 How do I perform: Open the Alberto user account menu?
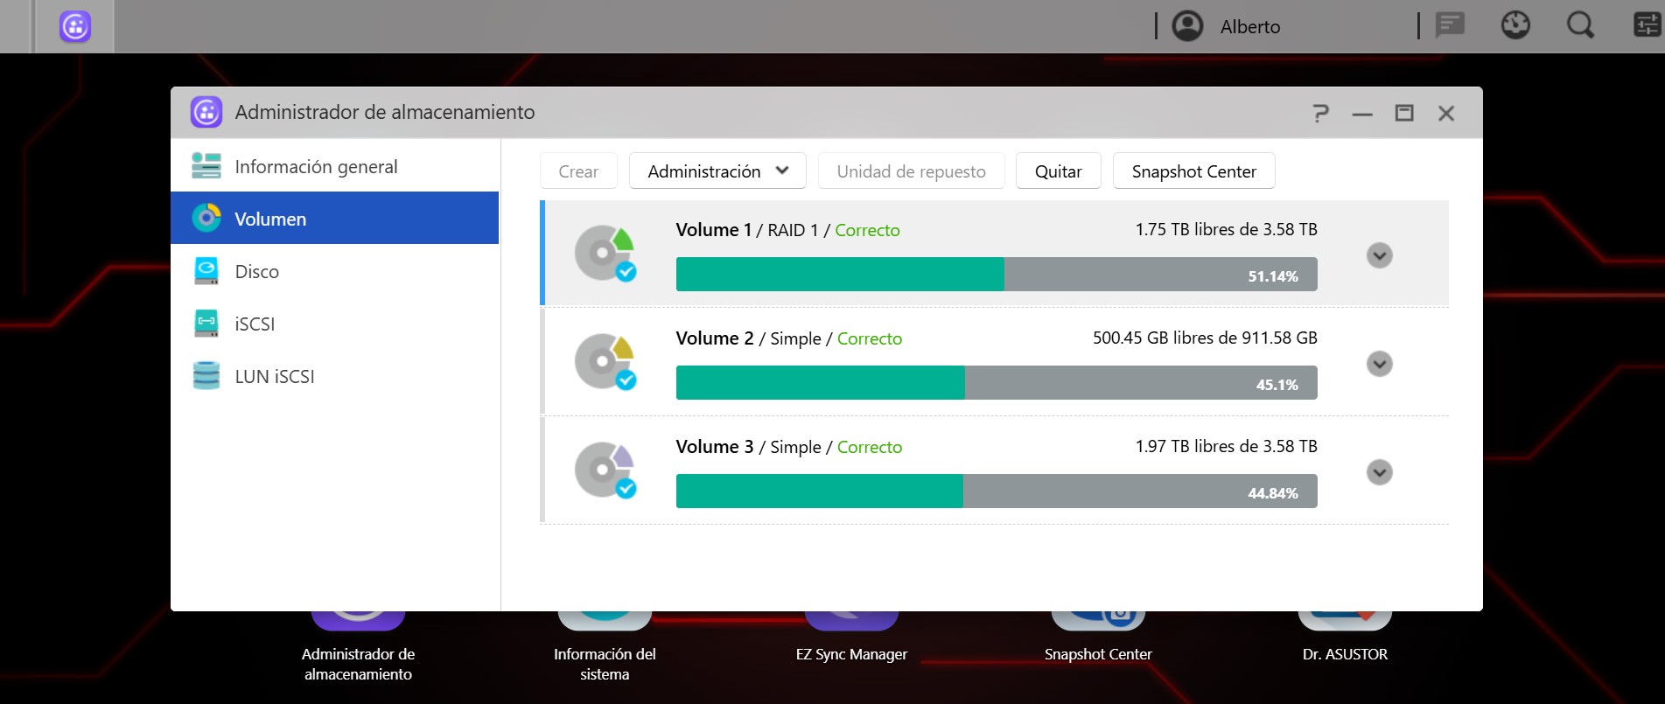pos(1227,26)
